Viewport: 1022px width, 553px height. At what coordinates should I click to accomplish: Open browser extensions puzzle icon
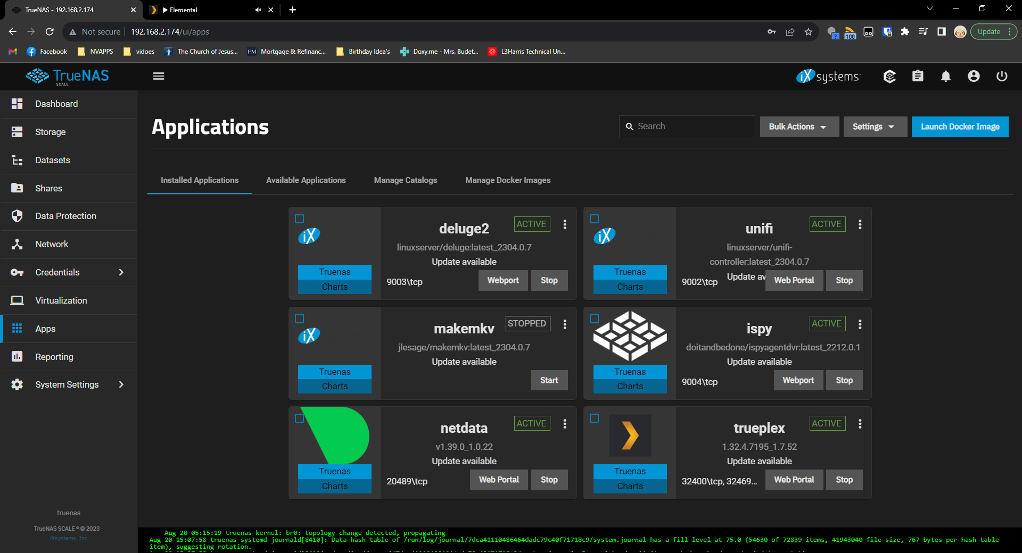pos(905,32)
